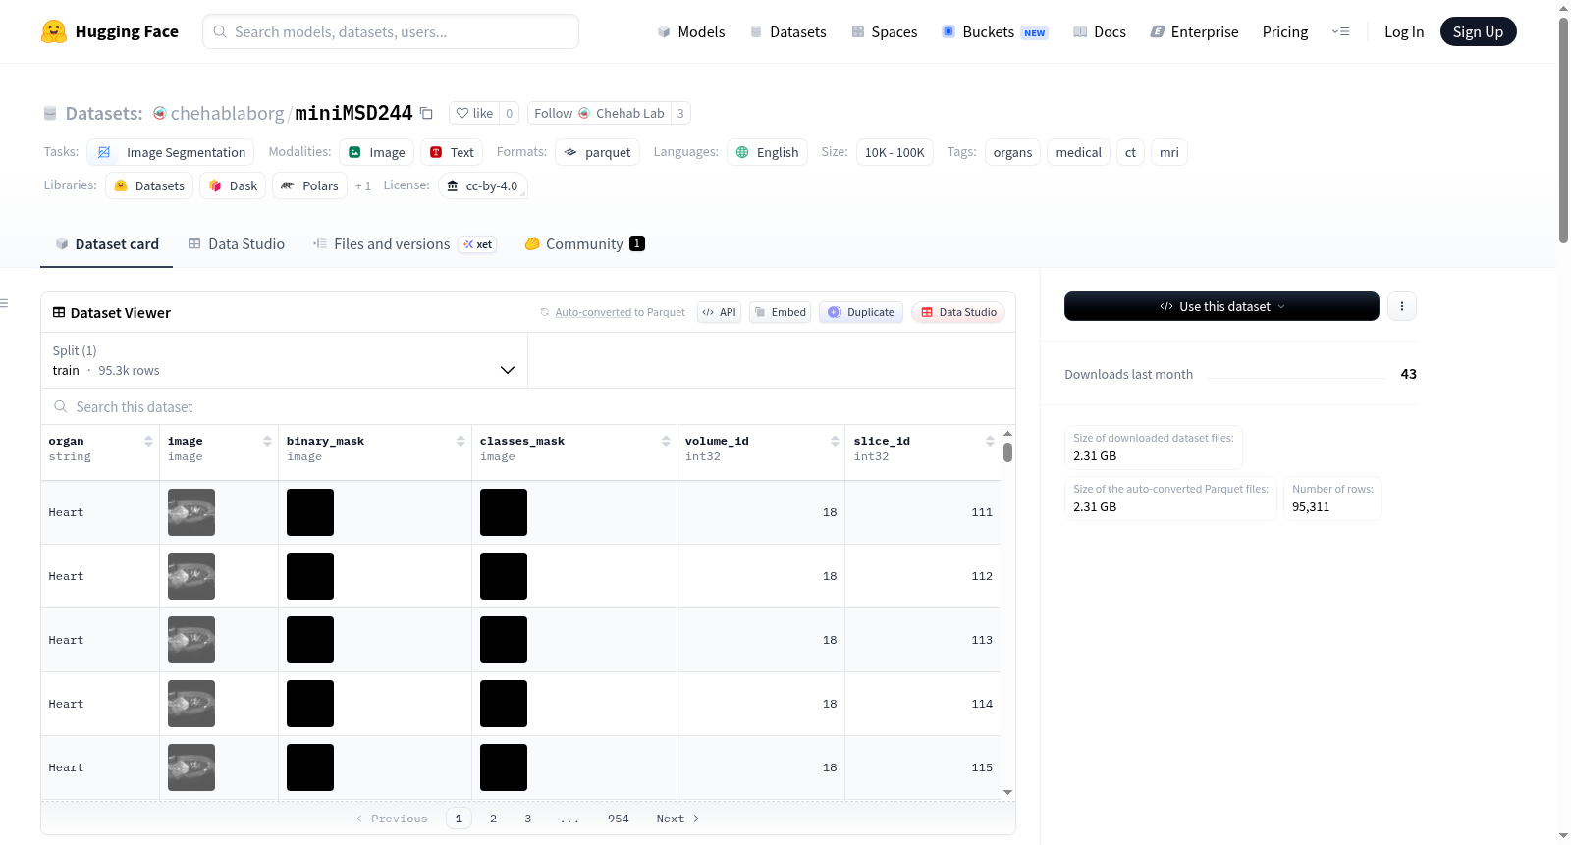
Task: Go to Models in the navigation
Action: (x=691, y=31)
